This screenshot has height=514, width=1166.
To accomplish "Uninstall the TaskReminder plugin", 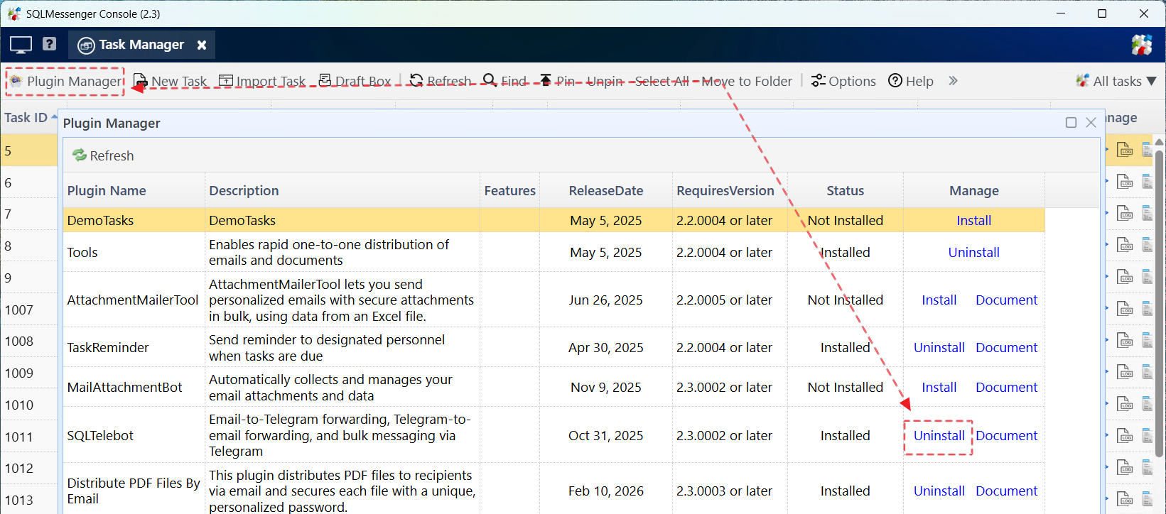I will 939,347.
